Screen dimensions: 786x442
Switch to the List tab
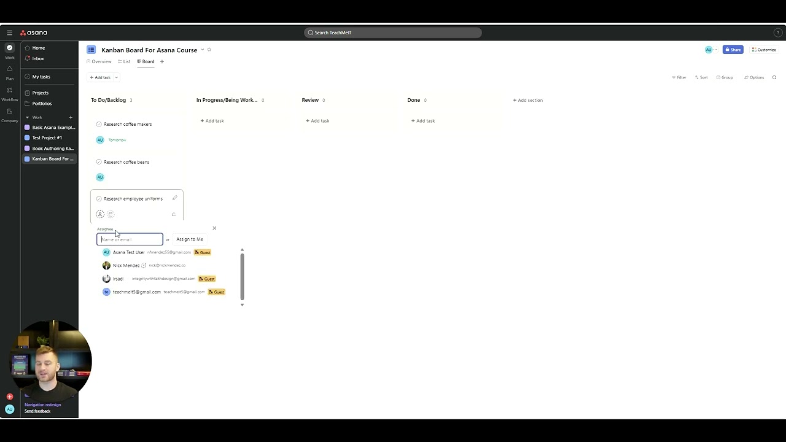pyautogui.click(x=124, y=61)
